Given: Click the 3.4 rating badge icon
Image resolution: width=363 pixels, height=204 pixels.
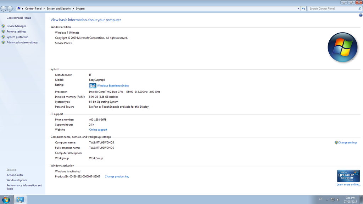Looking at the screenshot, I should pos(93,86).
